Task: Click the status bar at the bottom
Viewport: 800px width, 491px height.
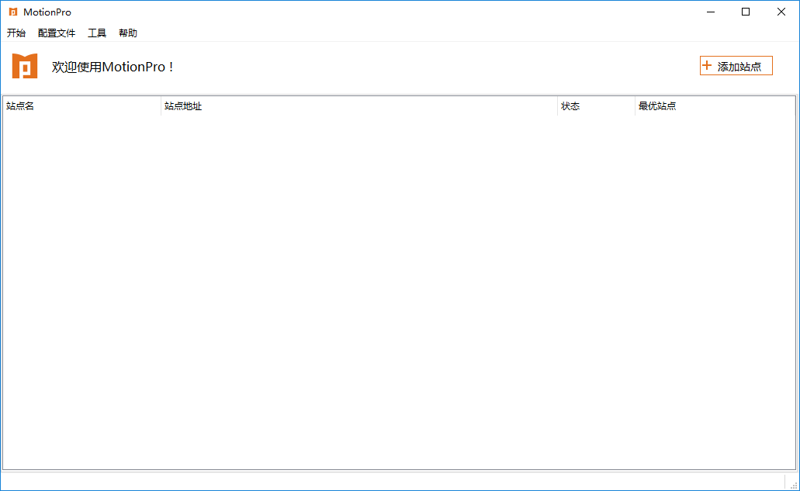Action: pyautogui.click(x=393, y=482)
